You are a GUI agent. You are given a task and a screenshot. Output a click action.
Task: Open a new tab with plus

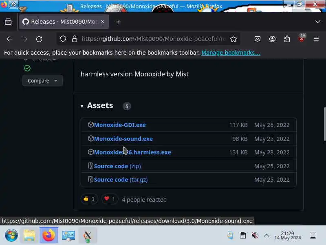[118, 22]
